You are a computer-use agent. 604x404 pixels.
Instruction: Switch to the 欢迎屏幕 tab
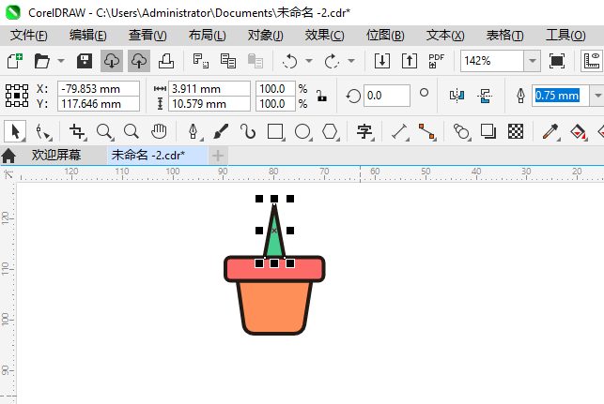point(56,156)
